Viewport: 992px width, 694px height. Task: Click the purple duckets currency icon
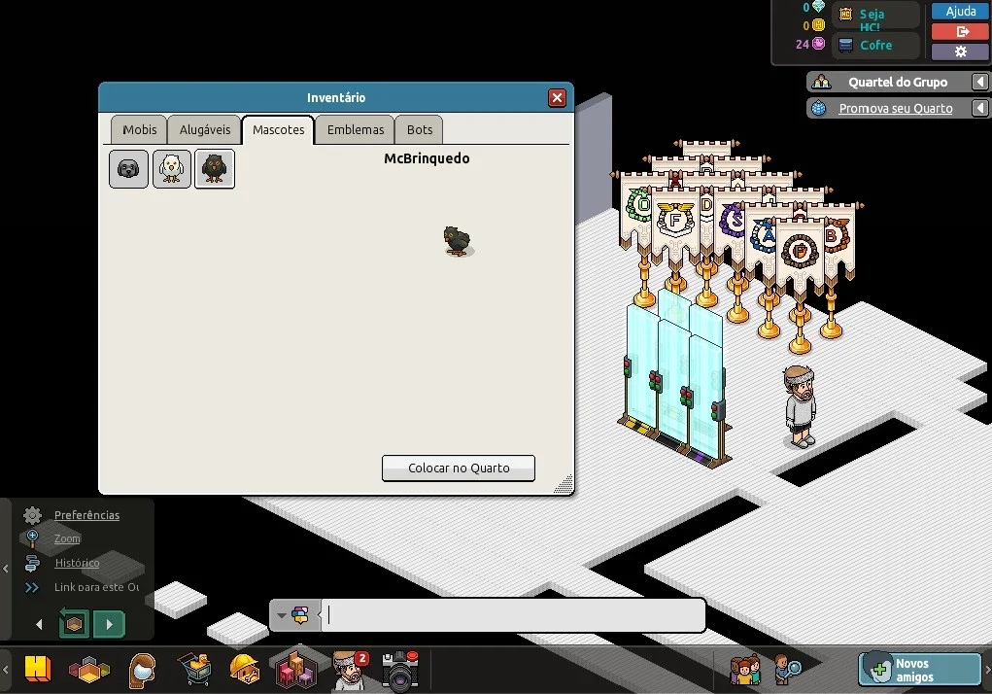[818, 44]
